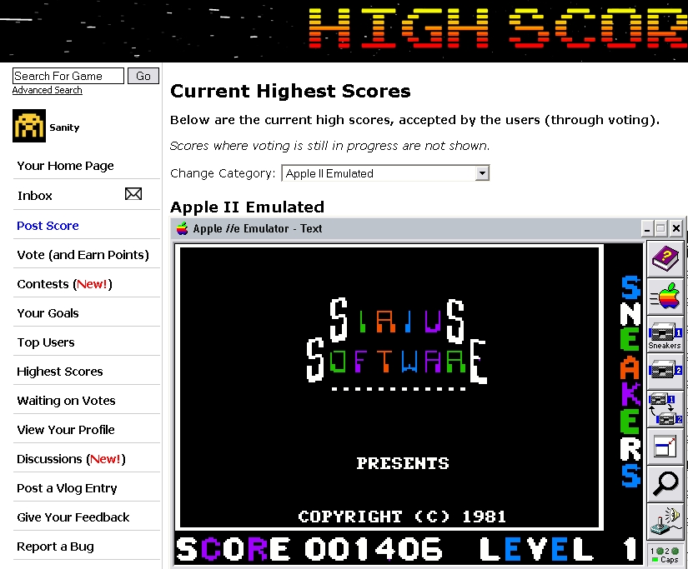Click the Search For Game field
Screen dimensions: 688x569
click(68, 76)
